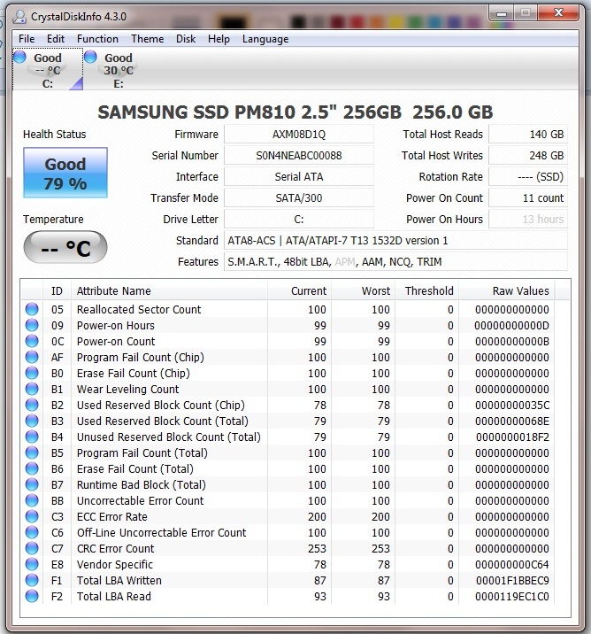
Task: Click status orb of Erase Fail Count (Chip)
Action: (32, 373)
